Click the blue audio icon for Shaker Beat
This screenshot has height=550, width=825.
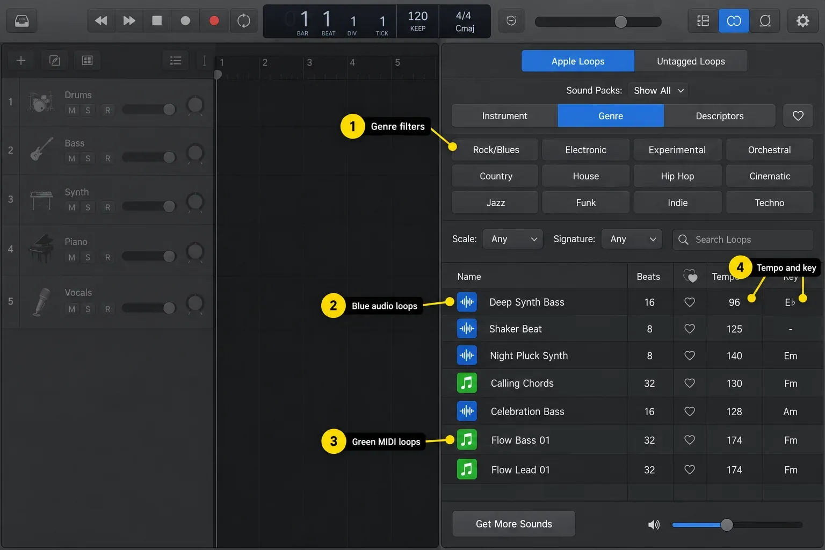click(467, 329)
